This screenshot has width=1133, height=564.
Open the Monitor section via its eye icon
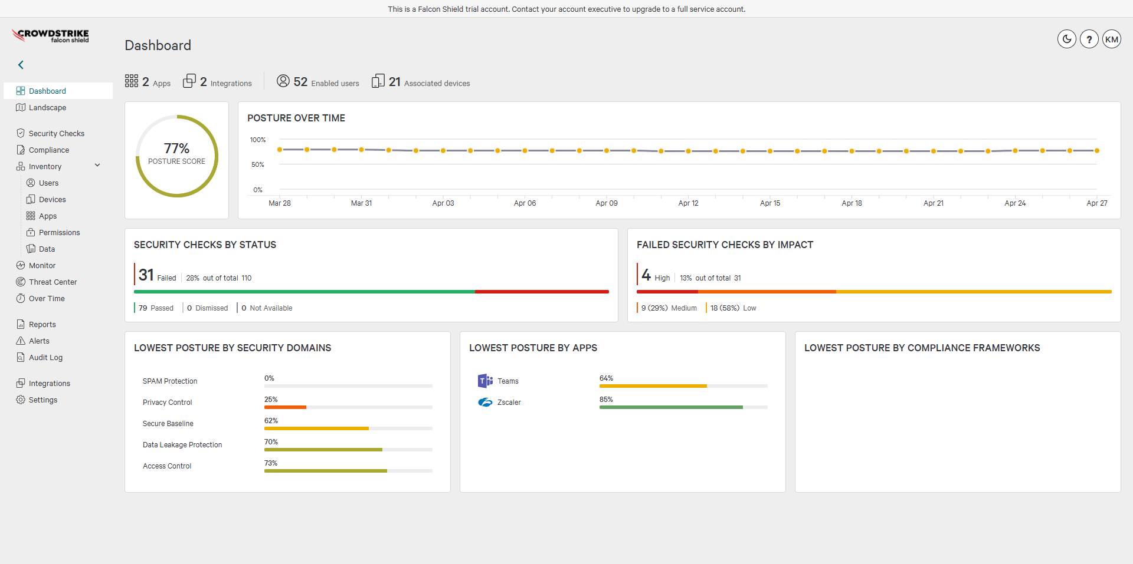point(21,265)
